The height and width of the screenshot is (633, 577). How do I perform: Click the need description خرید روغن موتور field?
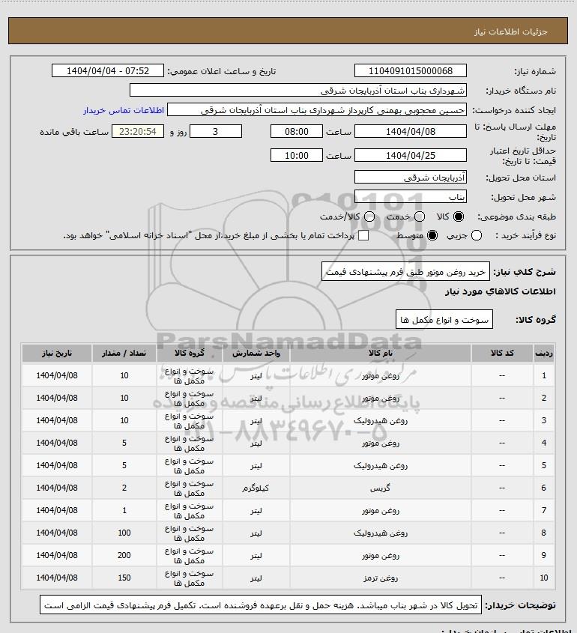tap(405, 271)
